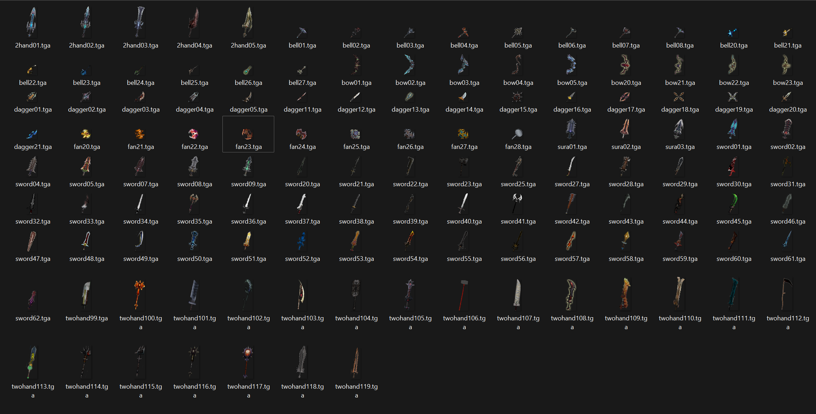The image size is (816, 414).
Task: Click the fan22.tga pink fan icon
Action: [194, 134]
